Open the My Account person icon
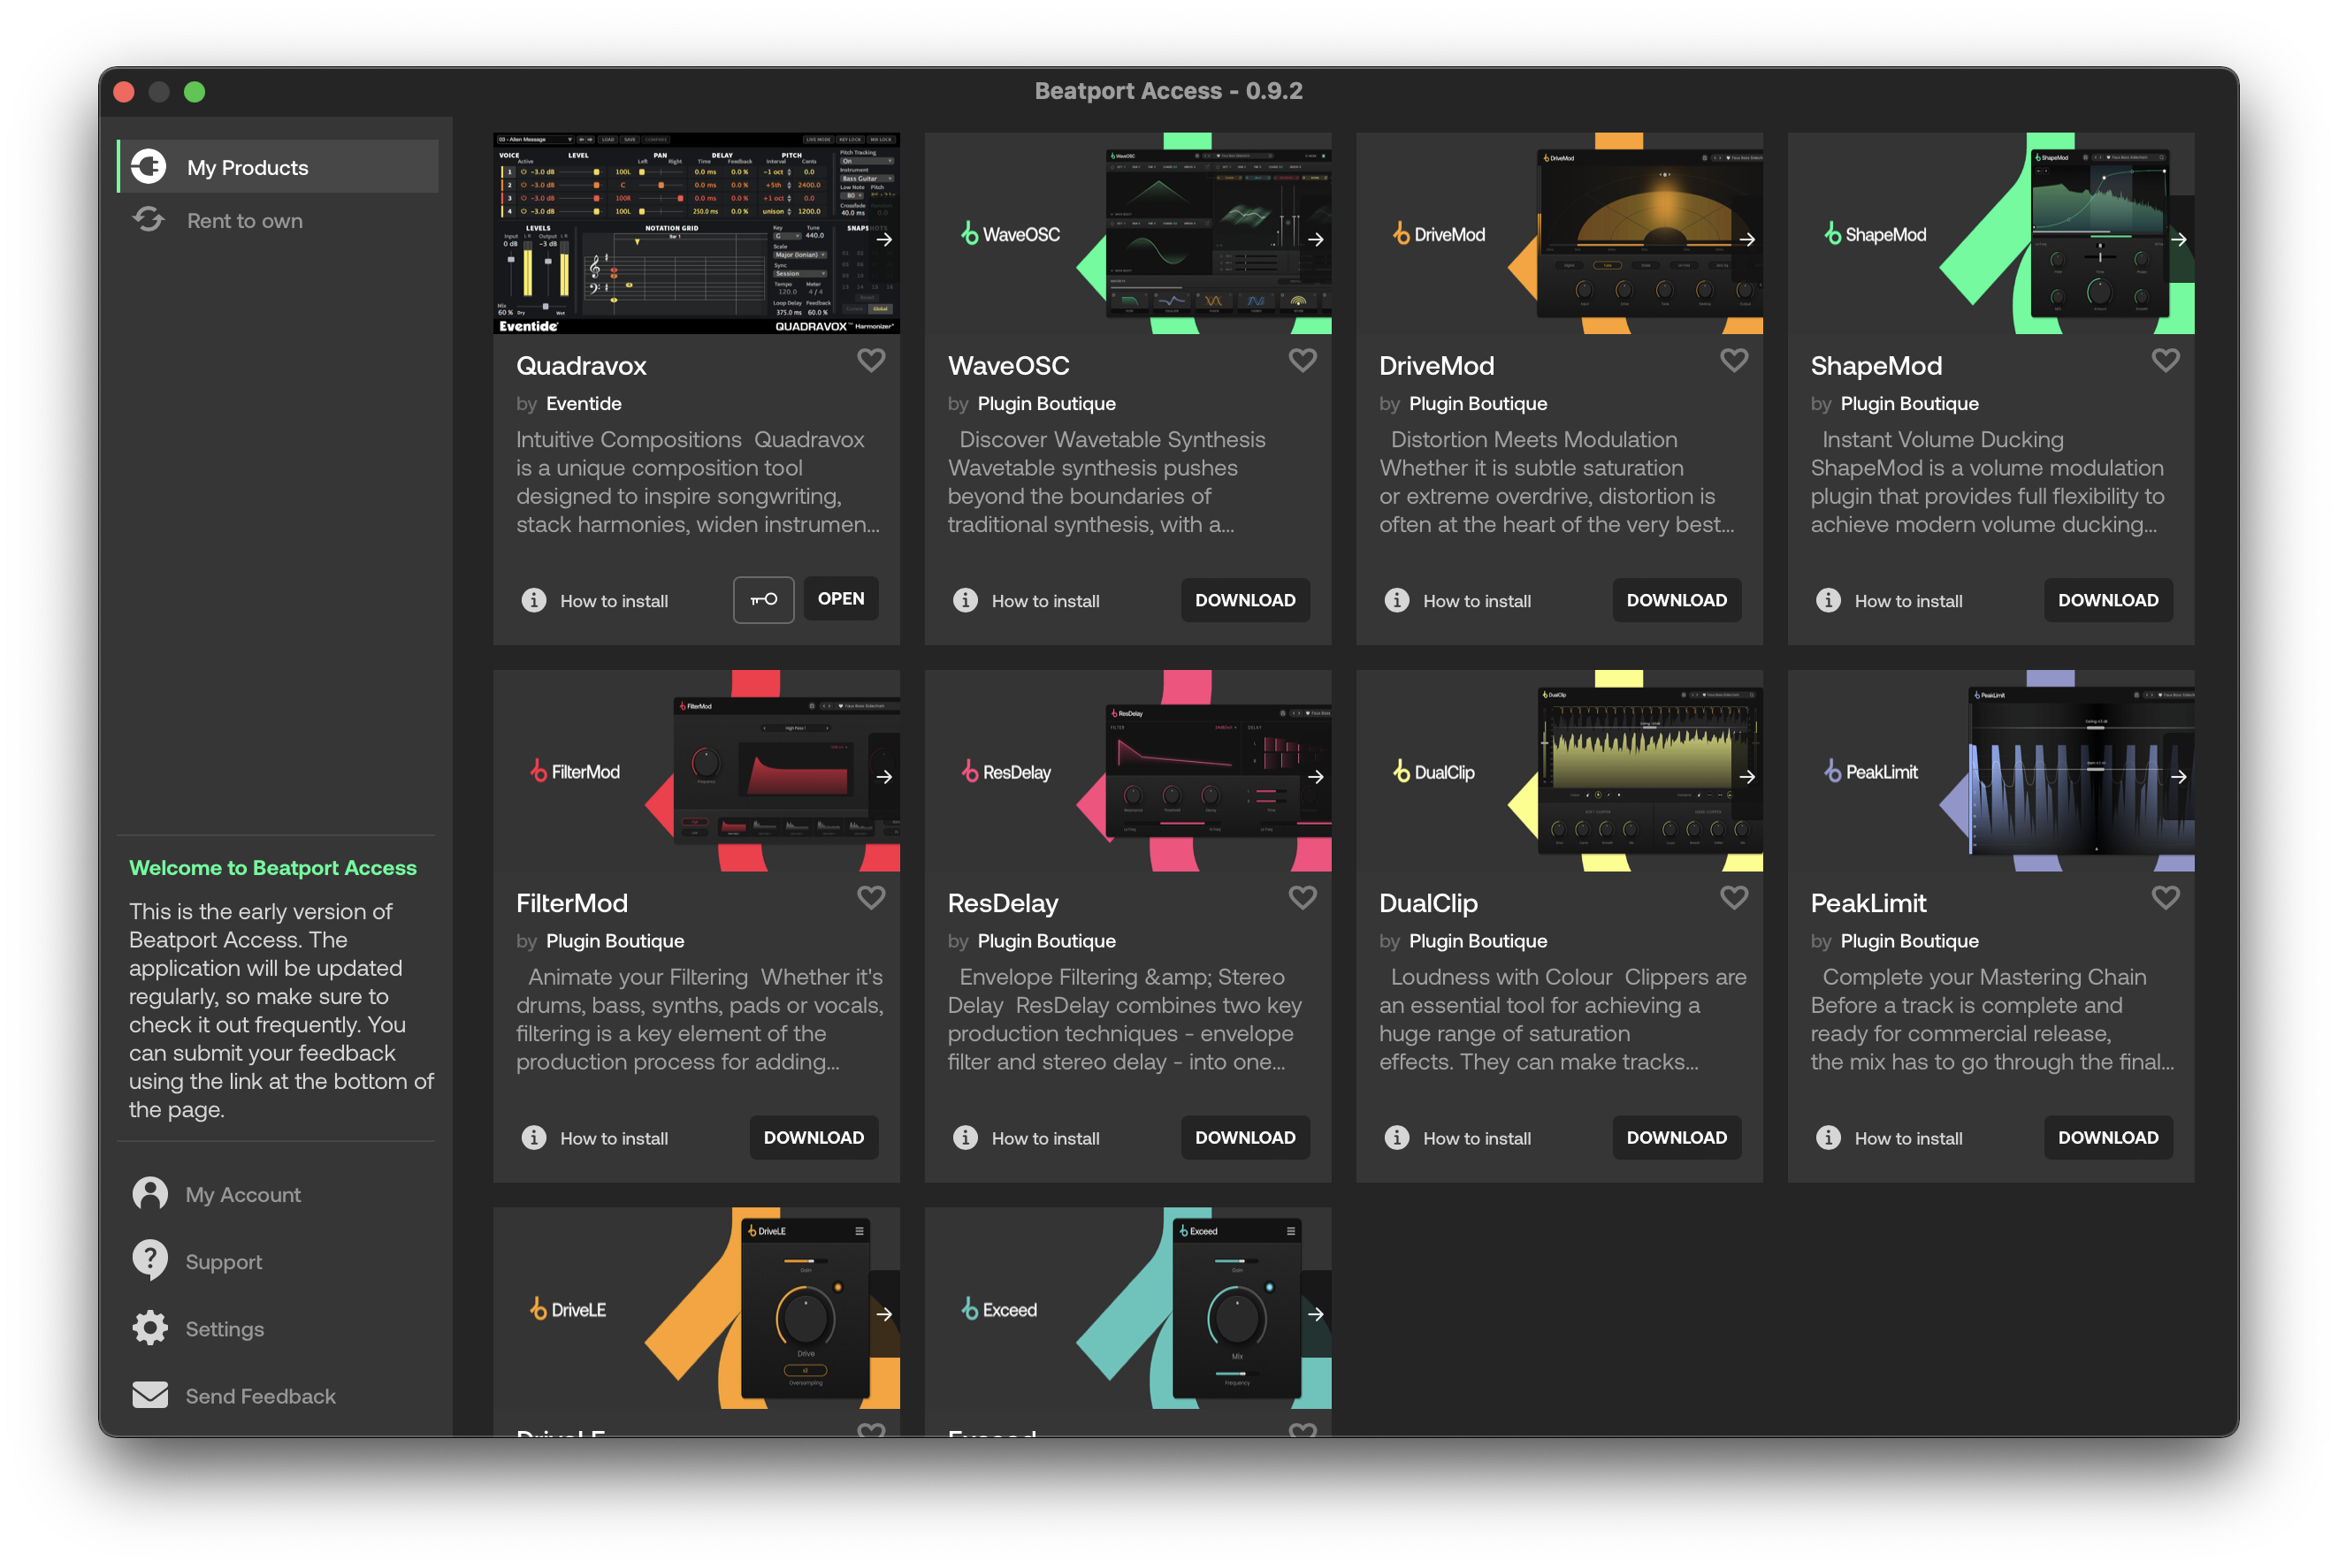 [150, 1194]
